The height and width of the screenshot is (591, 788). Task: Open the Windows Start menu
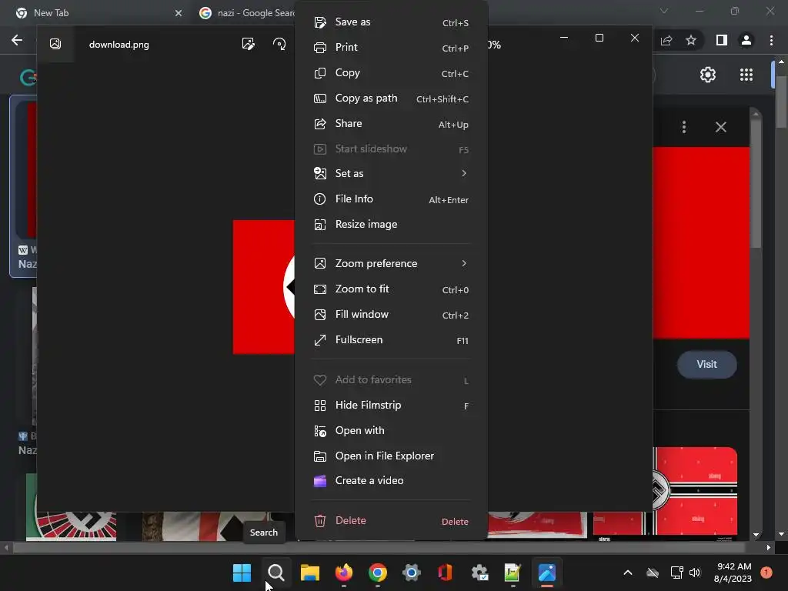click(242, 573)
